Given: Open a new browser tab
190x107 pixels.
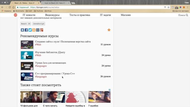Looking at the screenshot, I should [73, 3].
